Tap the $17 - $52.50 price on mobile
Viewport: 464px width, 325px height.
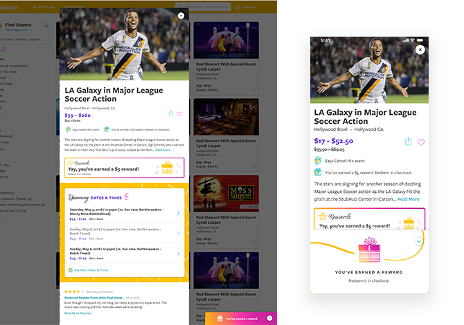(x=334, y=141)
